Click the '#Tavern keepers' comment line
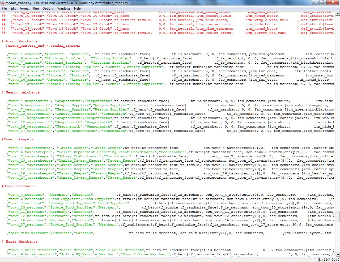 pyautogui.click(x=18, y=139)
